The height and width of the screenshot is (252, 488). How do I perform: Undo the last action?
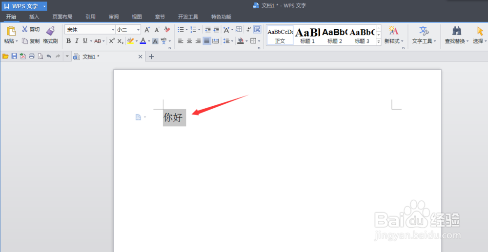coord(49,56)
